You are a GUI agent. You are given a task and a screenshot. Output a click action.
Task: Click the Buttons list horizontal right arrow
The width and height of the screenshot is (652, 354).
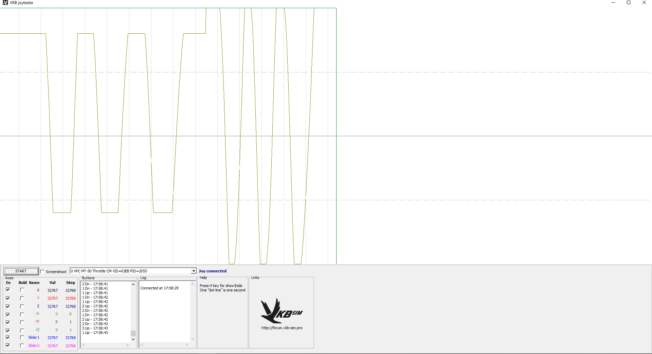coord(128,345)
